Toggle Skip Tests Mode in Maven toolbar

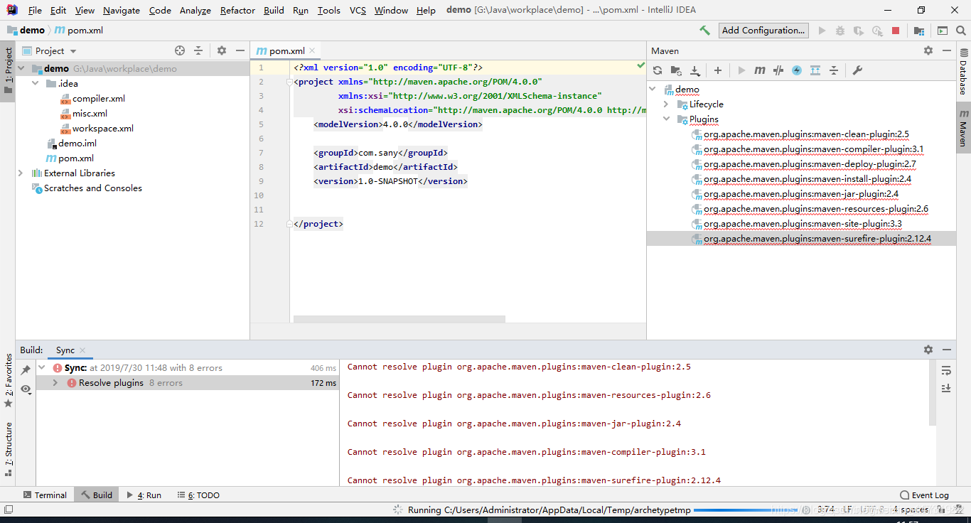797,70
